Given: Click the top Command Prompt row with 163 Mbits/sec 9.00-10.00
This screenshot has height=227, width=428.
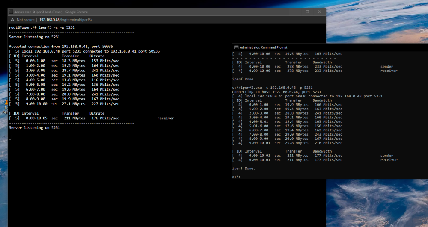Looking at the screenshot, I should (x=287, y=54).
